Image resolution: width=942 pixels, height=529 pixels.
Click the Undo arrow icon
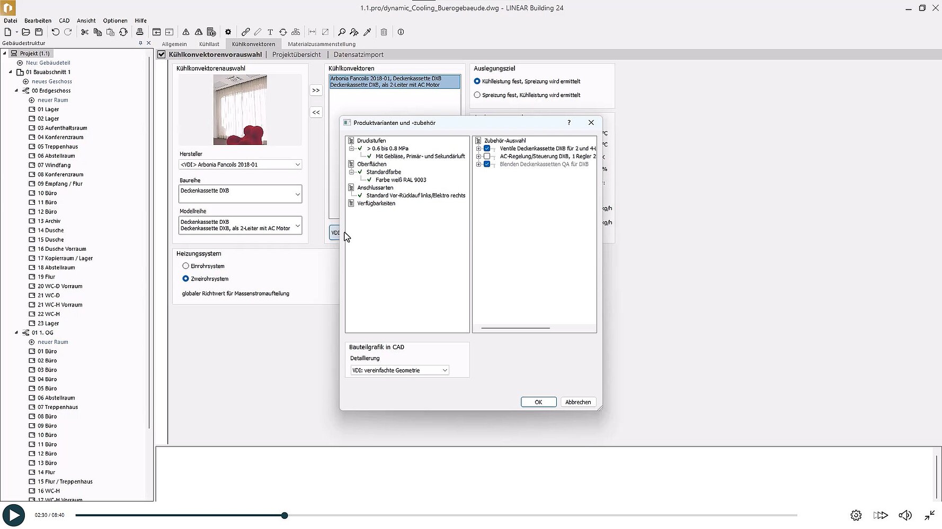[55, 32]
